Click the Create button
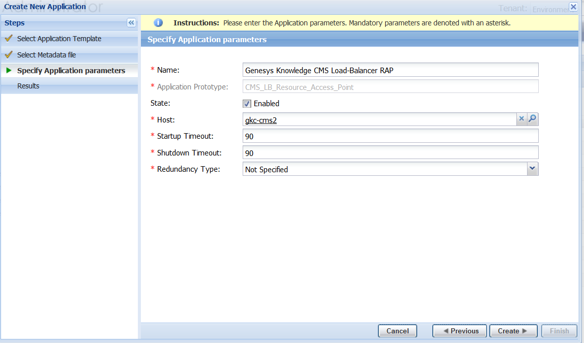The width and height of the screenshot is (584, 343). (513, 330)
